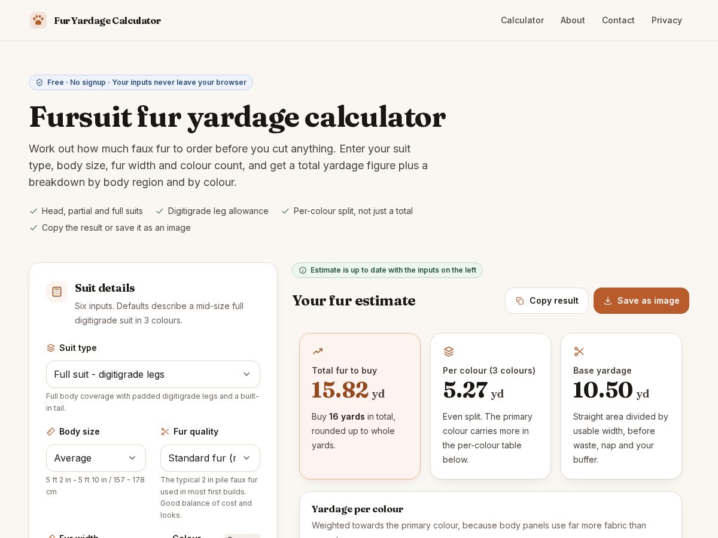Screen dimensions: 718x538
Task: Click the paw logo icon
Action: click(x=38, y=20)
